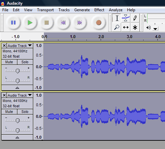Viewport: 165px width, 149px height.
Task: Open the Transport menu
Action: (x=45, y=10)
